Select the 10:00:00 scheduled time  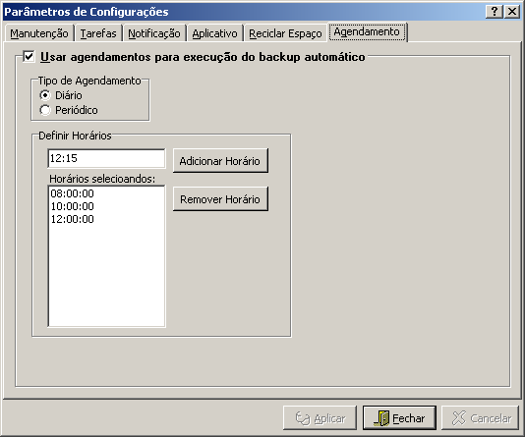pyautogui.click(x=106, y=206)
